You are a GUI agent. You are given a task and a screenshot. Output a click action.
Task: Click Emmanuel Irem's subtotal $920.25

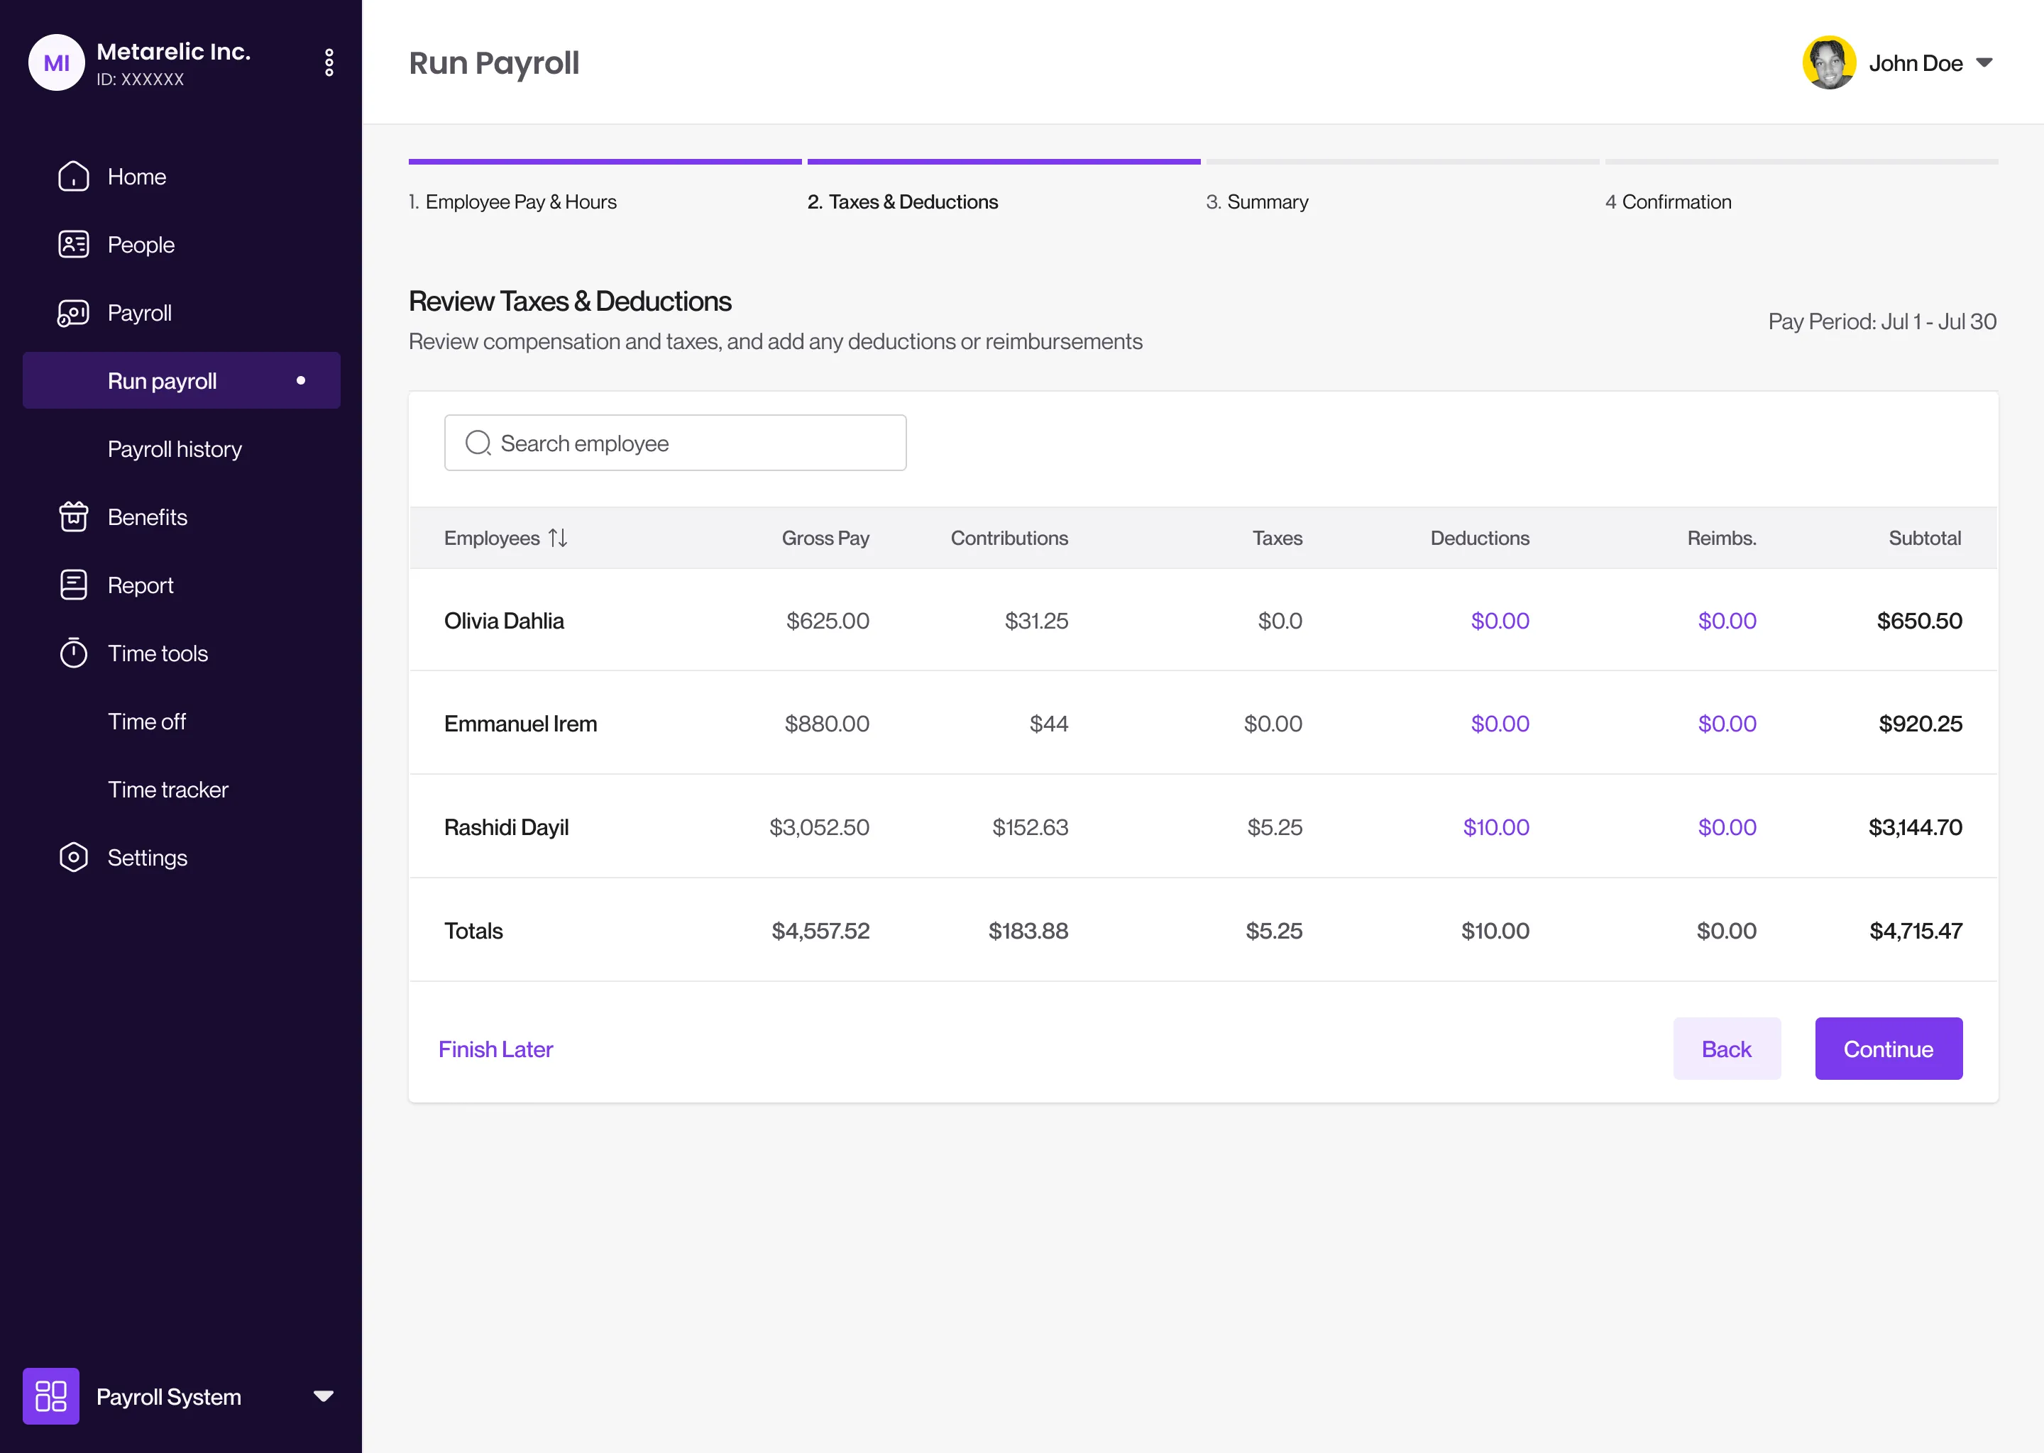[x=1921, y=723]
